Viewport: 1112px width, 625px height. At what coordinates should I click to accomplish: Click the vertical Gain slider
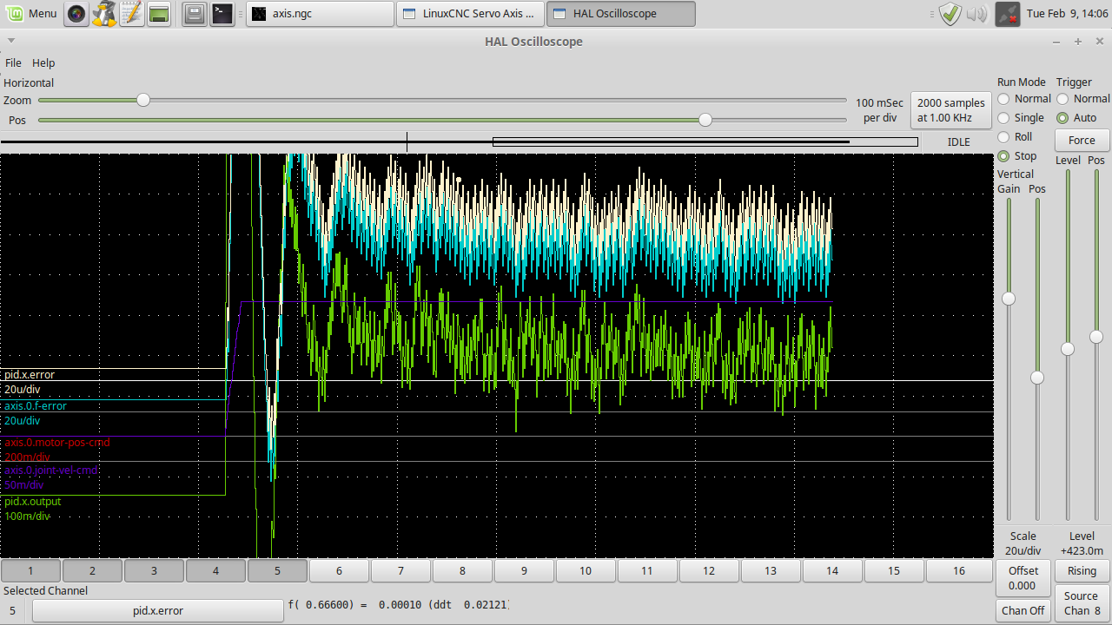click(x=1009, y=359)
